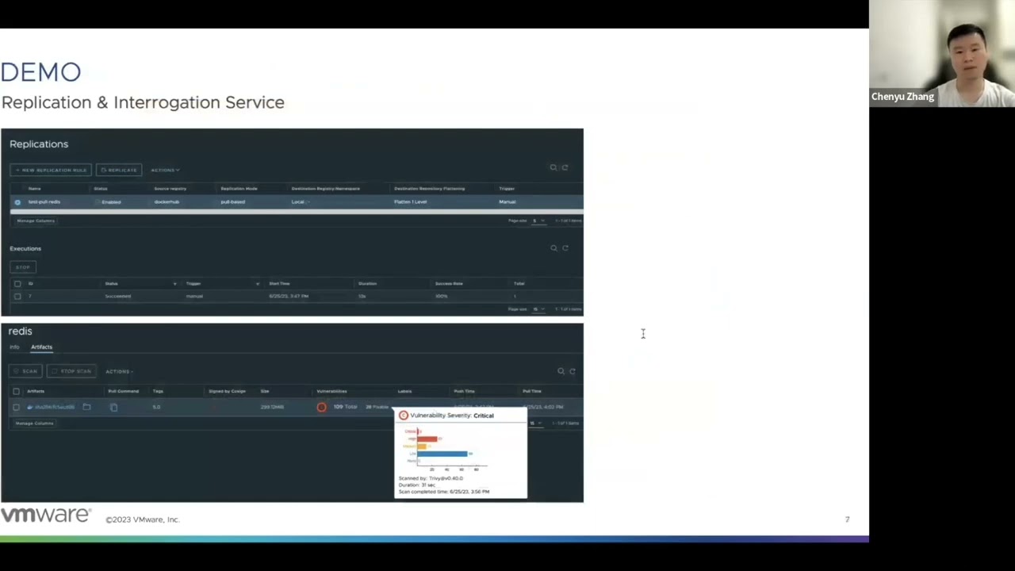The height and width of the screenshot is (571, 1015).
Task: Click the 6/25/23, 3:47 PM start time
Action: [289, 296]
